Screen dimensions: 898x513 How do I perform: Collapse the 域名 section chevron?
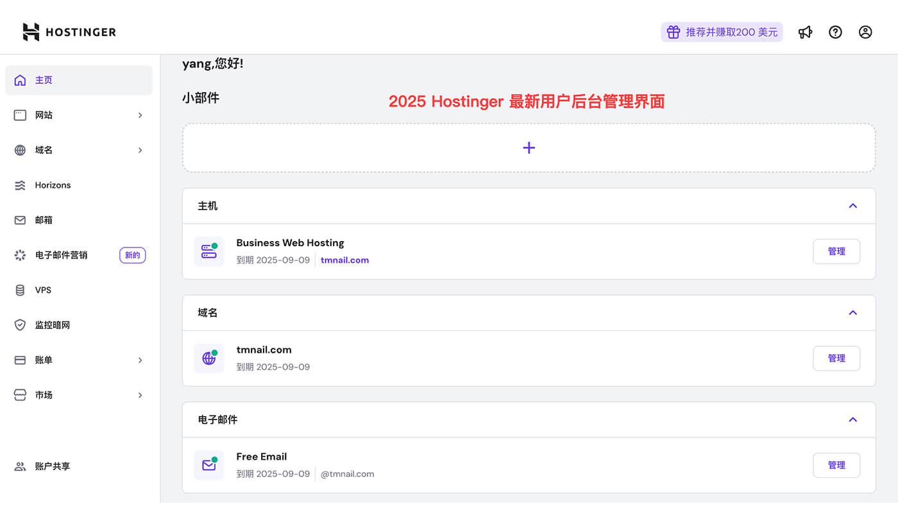852,313
